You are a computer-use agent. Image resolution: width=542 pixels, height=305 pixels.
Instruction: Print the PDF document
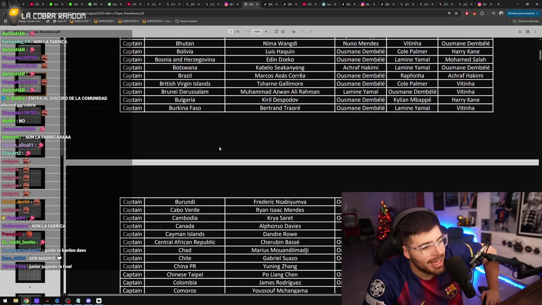click(527, 32)
